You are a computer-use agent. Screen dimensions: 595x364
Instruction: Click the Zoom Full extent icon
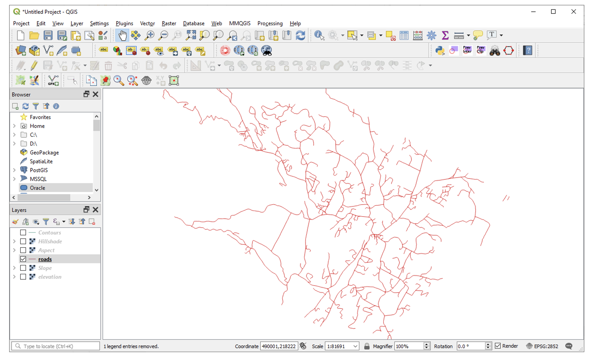(x=191, y=36)
